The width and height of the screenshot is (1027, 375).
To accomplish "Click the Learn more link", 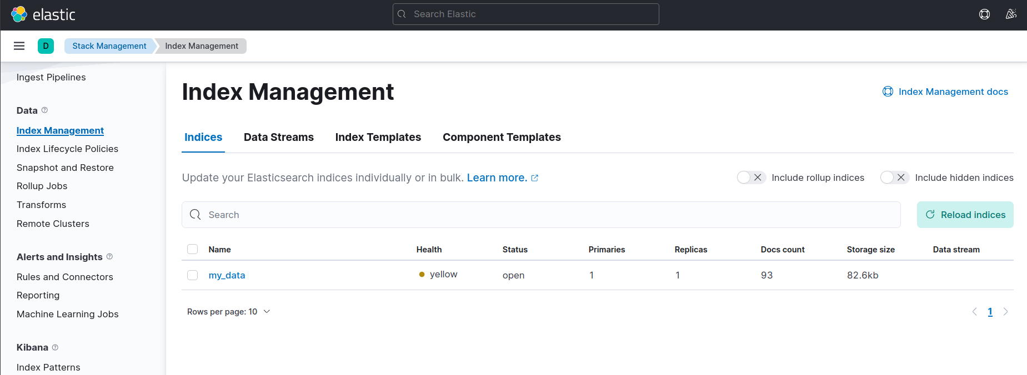I will pyautogui.click(x=497, y=178).
